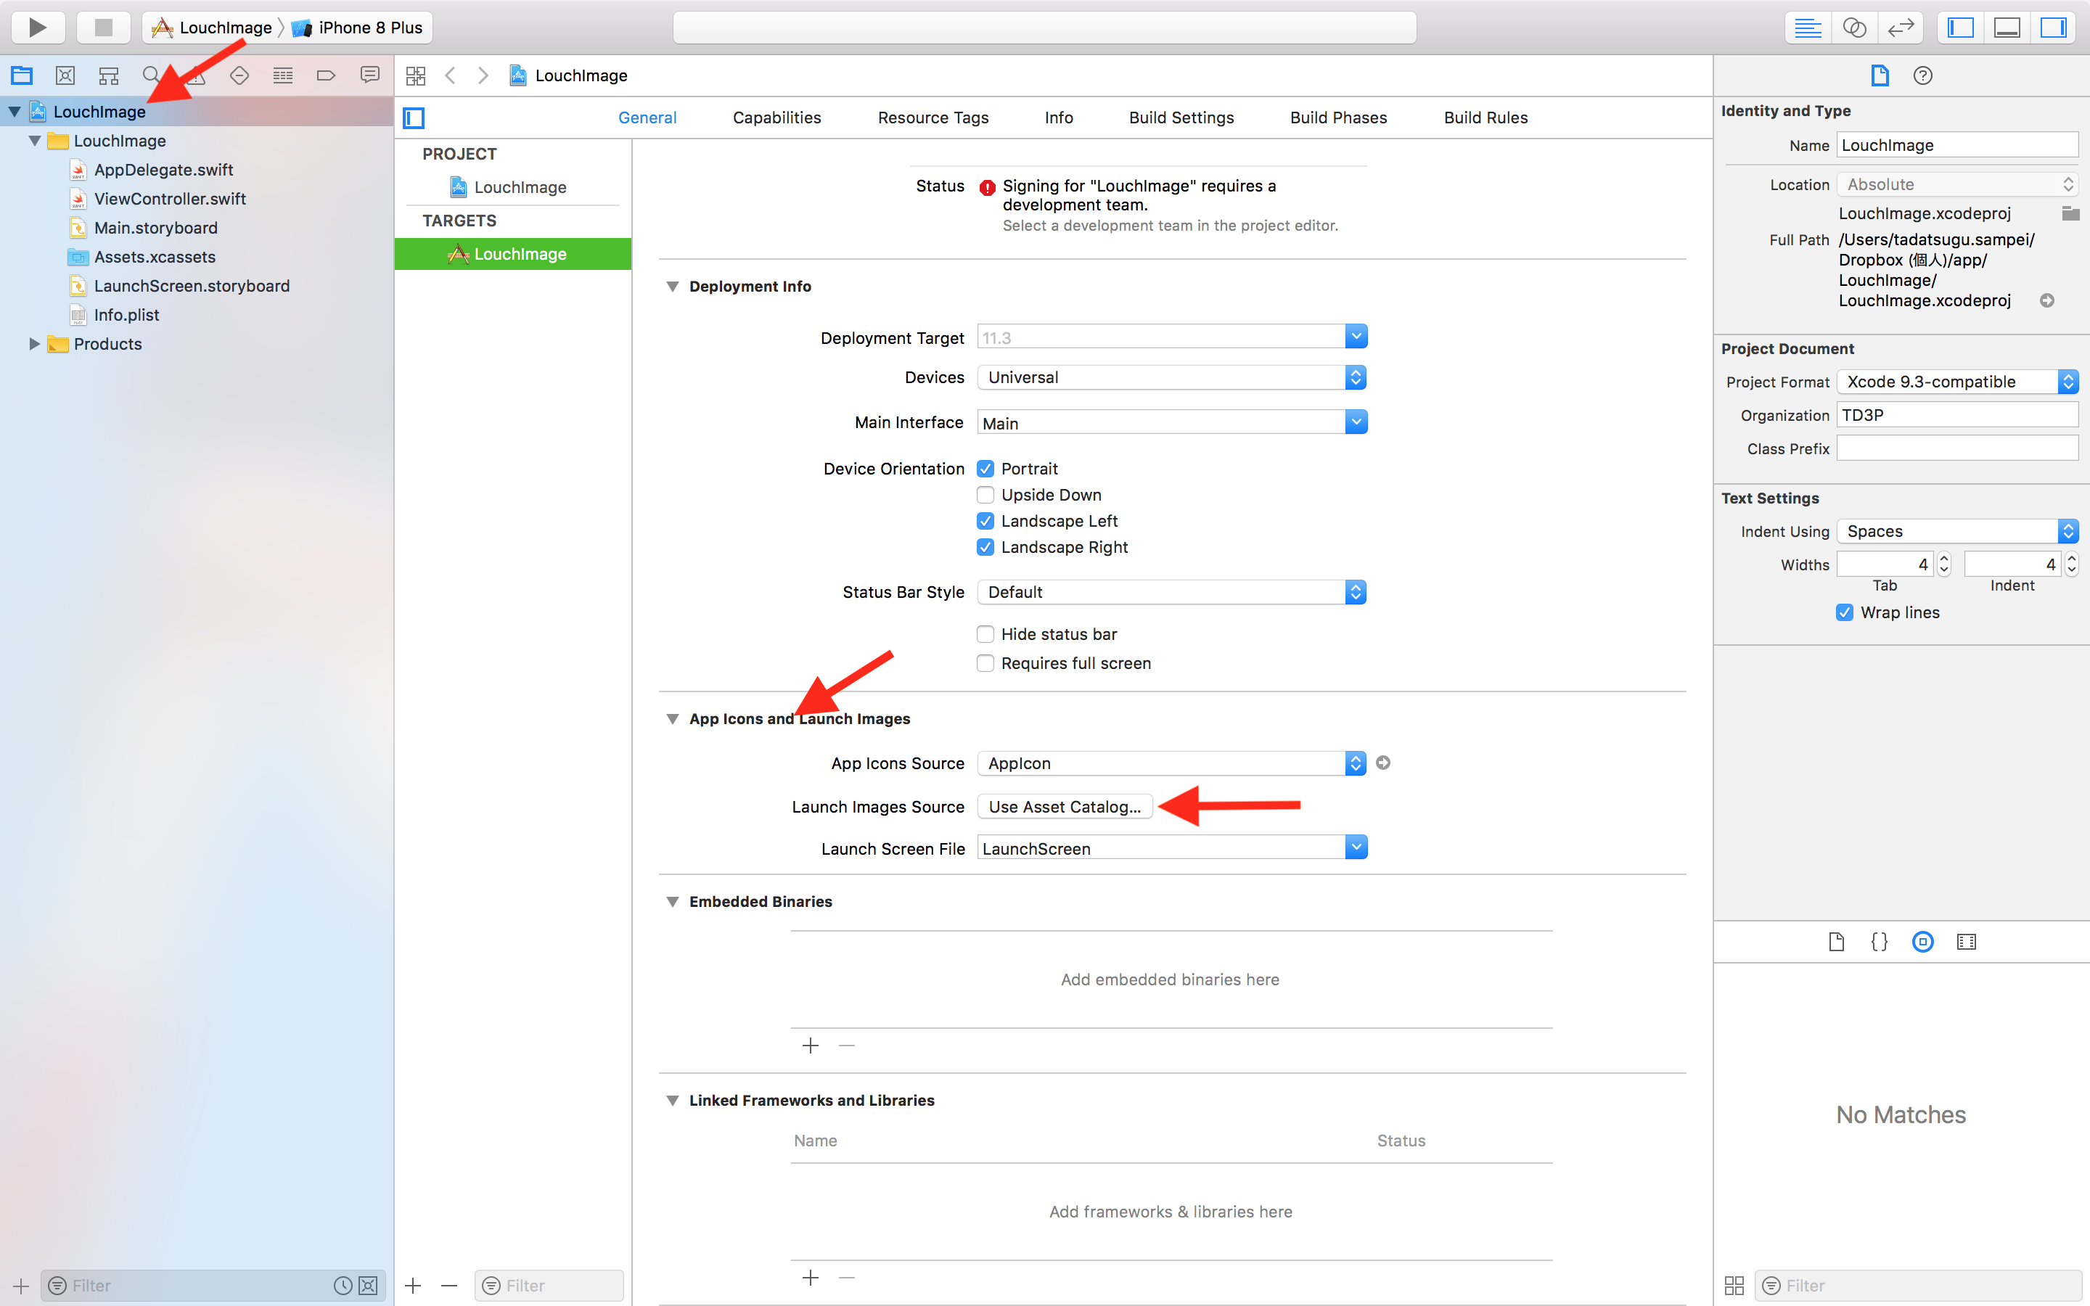Collapse the Deployment Info section
Screen dimensions: 2090x1306
coord(673,286)
